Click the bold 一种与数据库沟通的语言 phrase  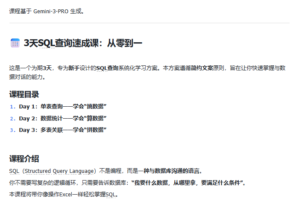[169, 171]
